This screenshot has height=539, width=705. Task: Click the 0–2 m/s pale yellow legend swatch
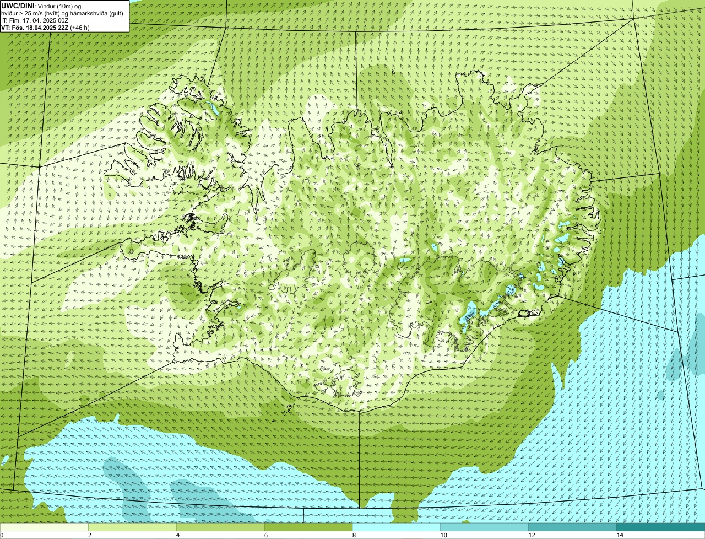(x=44, y=527)
